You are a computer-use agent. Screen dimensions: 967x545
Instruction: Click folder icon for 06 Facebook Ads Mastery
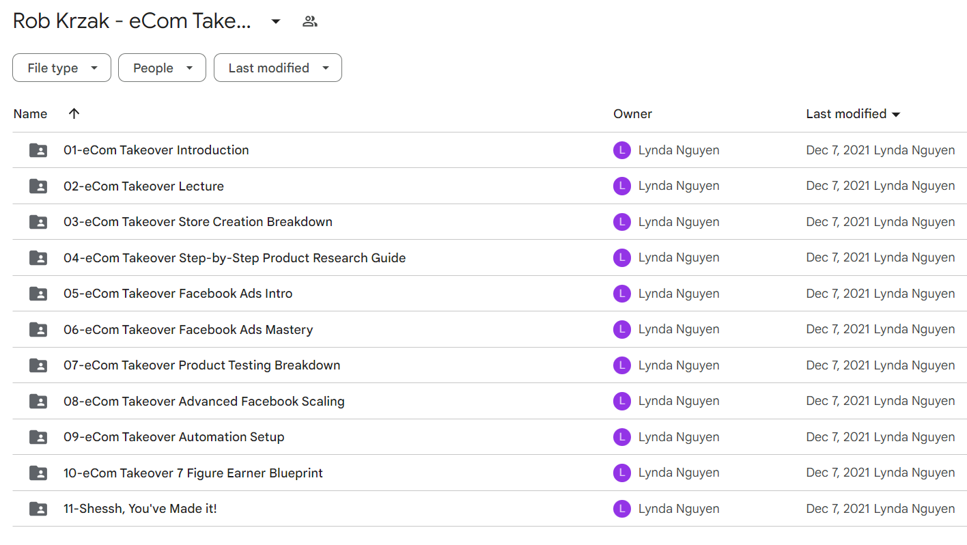(38, 329)
